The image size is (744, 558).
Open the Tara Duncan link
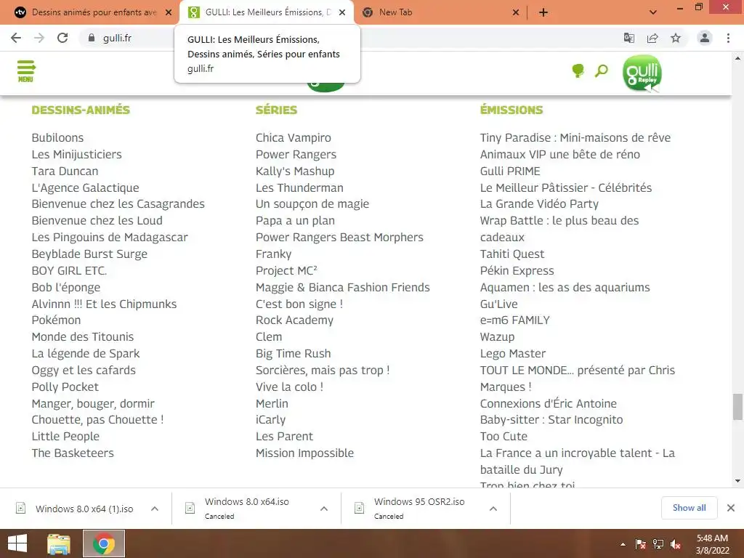(65, 171)
